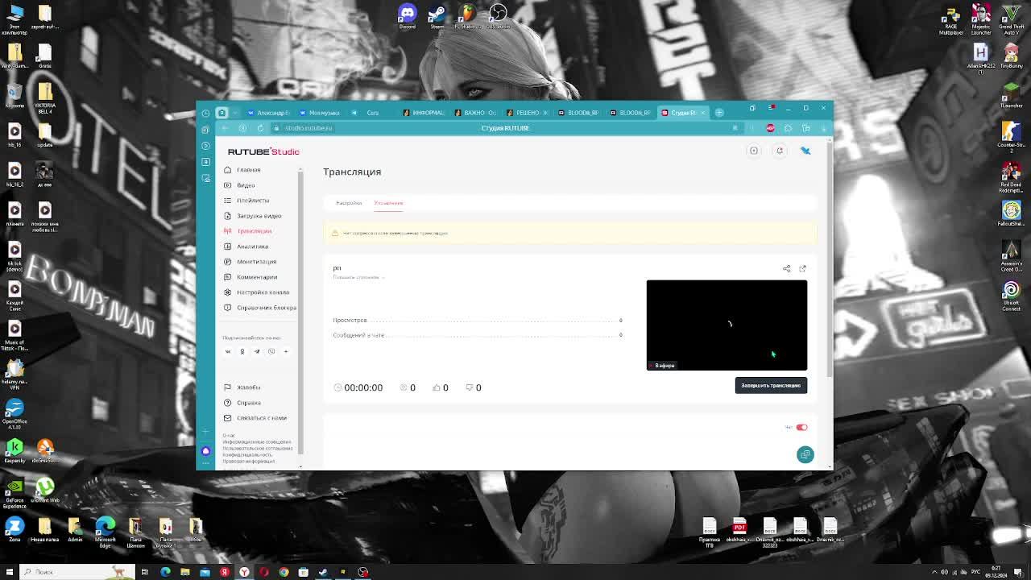Open Discord desktop shortcut
The image size is (1031, 580).
coord(408,16)
